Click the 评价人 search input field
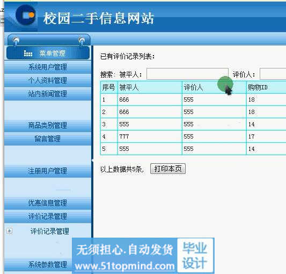286x274 pixels. tap(273, 74)
